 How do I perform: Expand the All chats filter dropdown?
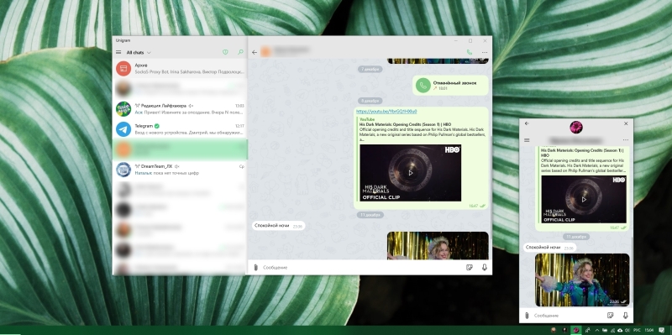(x=139, y=52)
